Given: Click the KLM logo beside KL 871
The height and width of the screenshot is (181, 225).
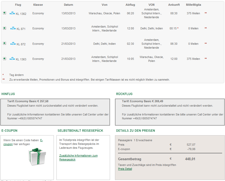Looking at the screenshot, I should click(x=13, y=28).
